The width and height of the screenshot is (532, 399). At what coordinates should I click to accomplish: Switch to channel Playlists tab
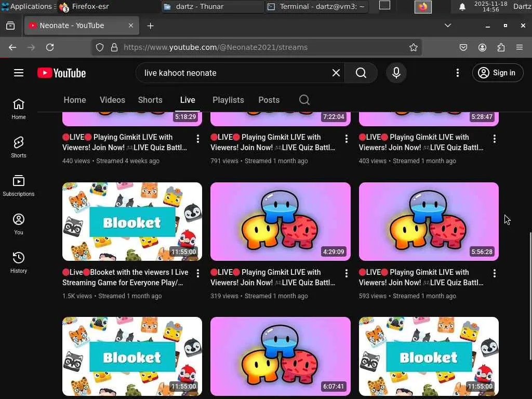click(x=228, y=100)
